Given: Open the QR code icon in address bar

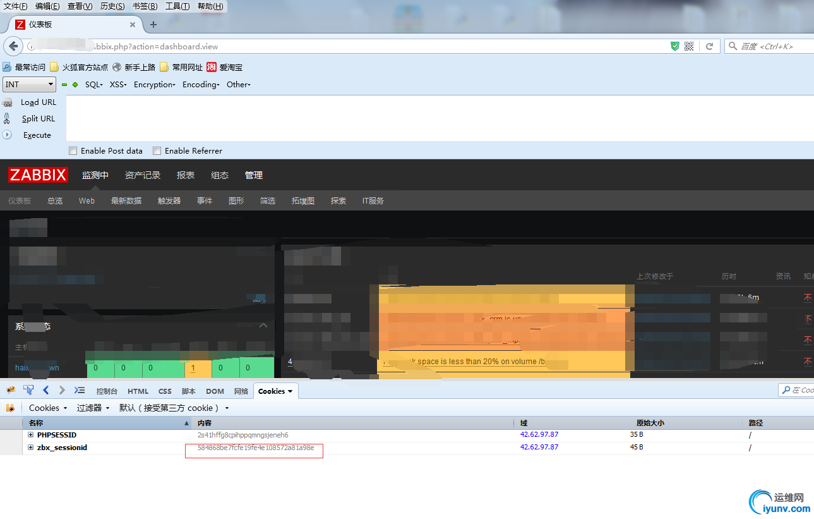Looking at the screenshot, I should pos(689,46).
